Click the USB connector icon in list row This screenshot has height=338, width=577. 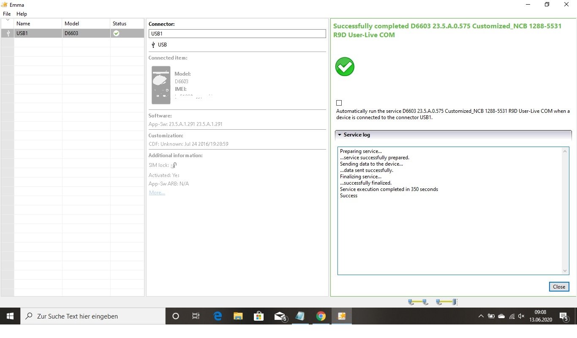(x=8, y=33)
